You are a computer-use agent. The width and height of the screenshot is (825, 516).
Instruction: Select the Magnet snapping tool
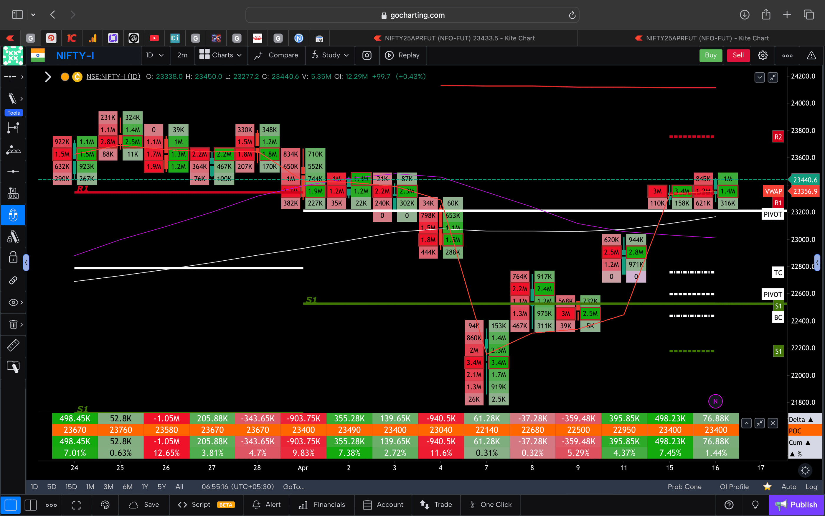tap(13, 215)
